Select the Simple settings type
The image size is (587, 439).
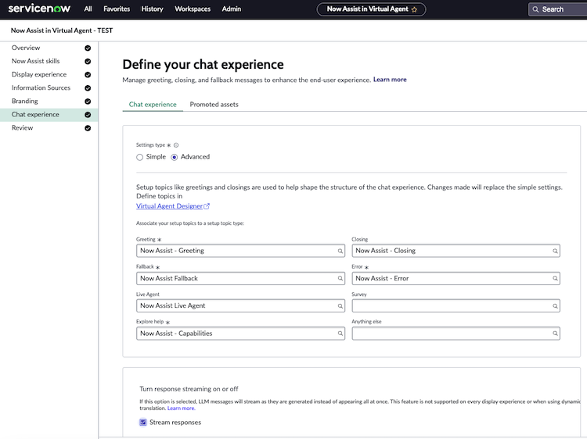[x=139, y=157]
